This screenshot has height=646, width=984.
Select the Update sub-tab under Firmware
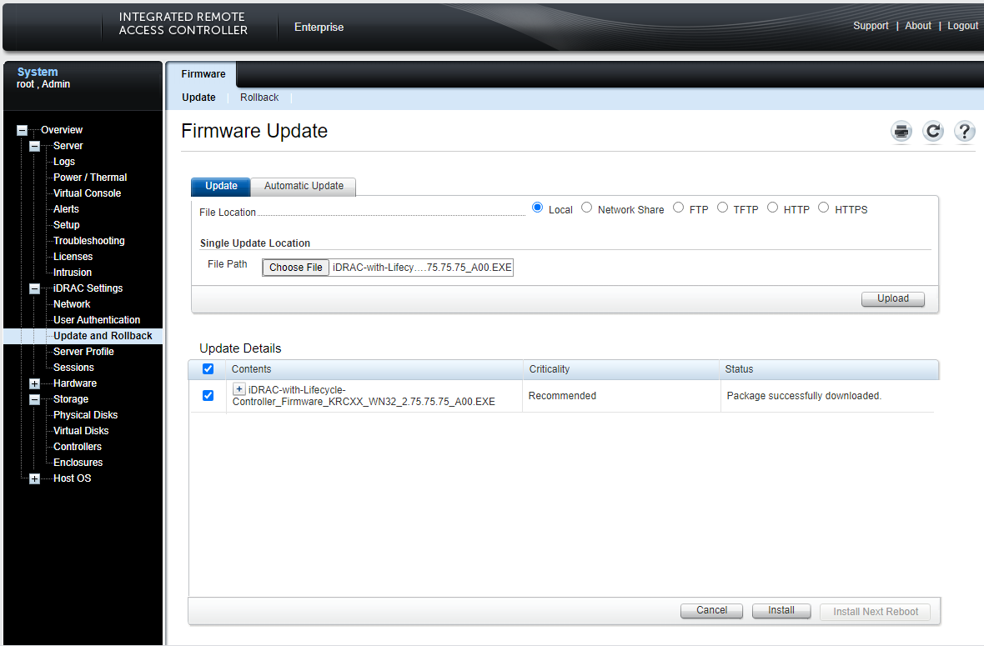(x=198, y=98)
